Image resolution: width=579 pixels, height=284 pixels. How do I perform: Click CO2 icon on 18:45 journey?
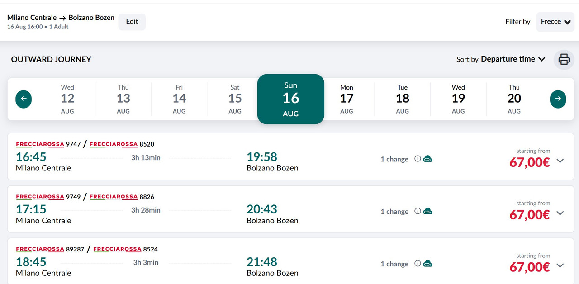(x=427, y=264)
